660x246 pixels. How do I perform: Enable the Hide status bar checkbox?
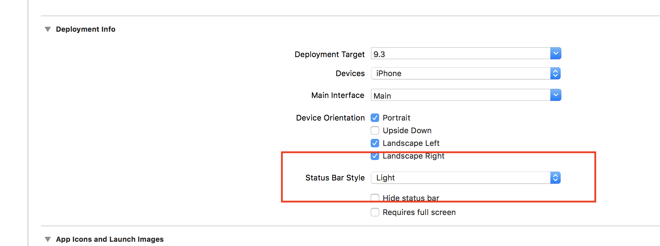point(375,198)
